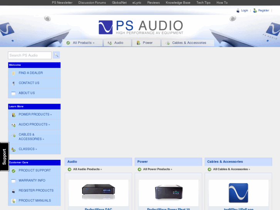This screenshot has height=210, width=280.
Task: Open the vertical Support side tab
Action: point(4,157)
